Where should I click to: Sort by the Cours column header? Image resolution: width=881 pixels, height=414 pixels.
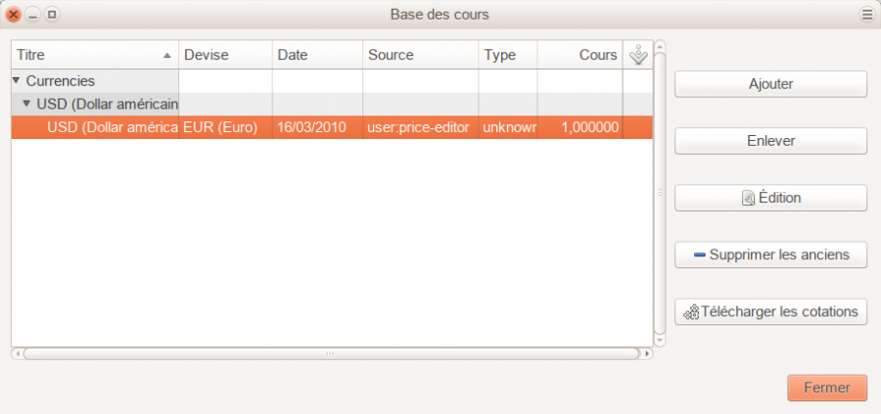580,56
